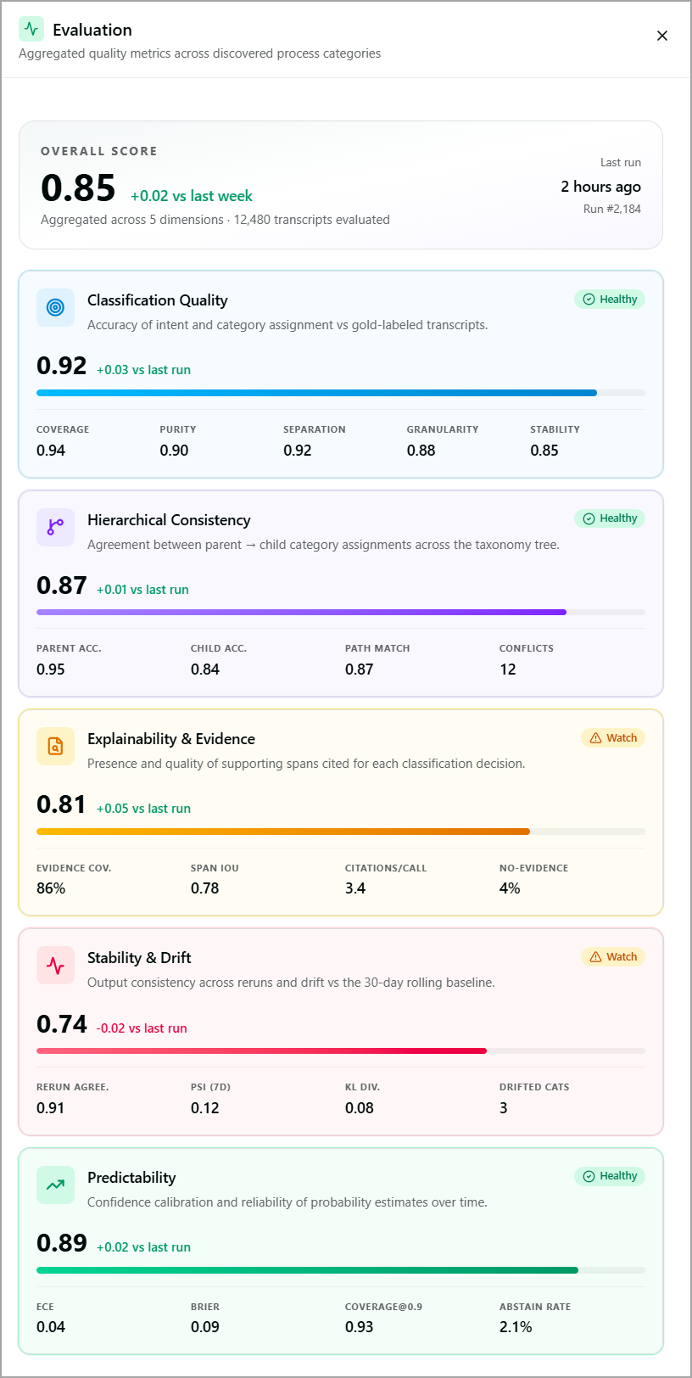Select the 'Hierarchical Consistency' card title
The image size is (692, 1378).
click(169, 520)
